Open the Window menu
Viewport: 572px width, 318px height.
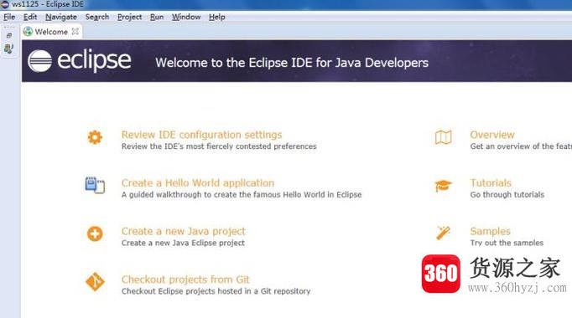coord(186,17)
